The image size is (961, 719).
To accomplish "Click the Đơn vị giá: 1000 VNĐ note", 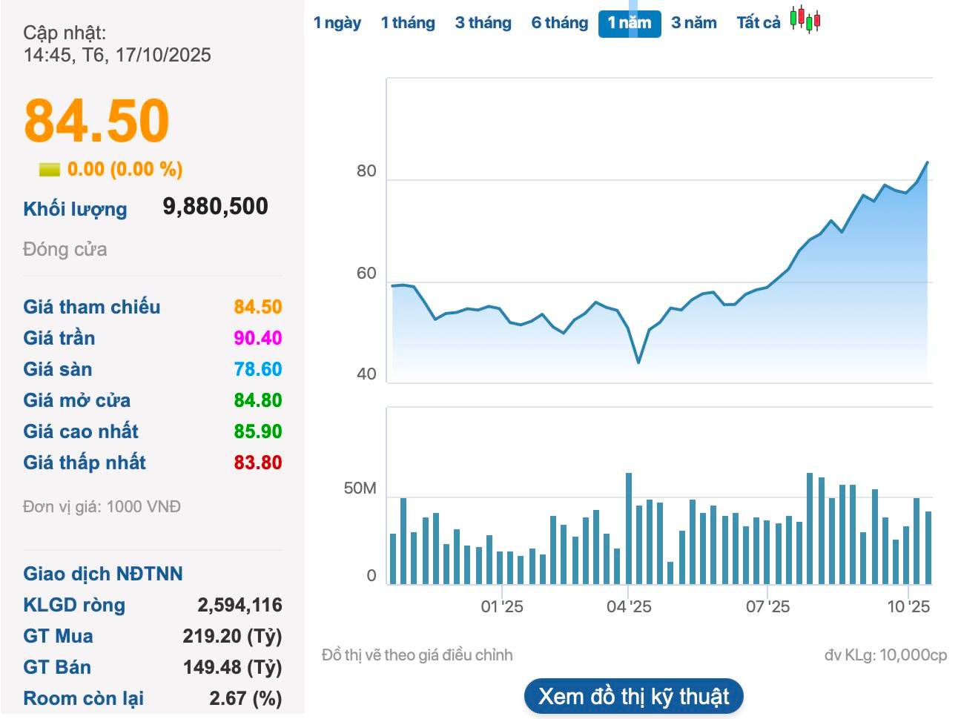I will pyautogui.click(x=102, y=506).
